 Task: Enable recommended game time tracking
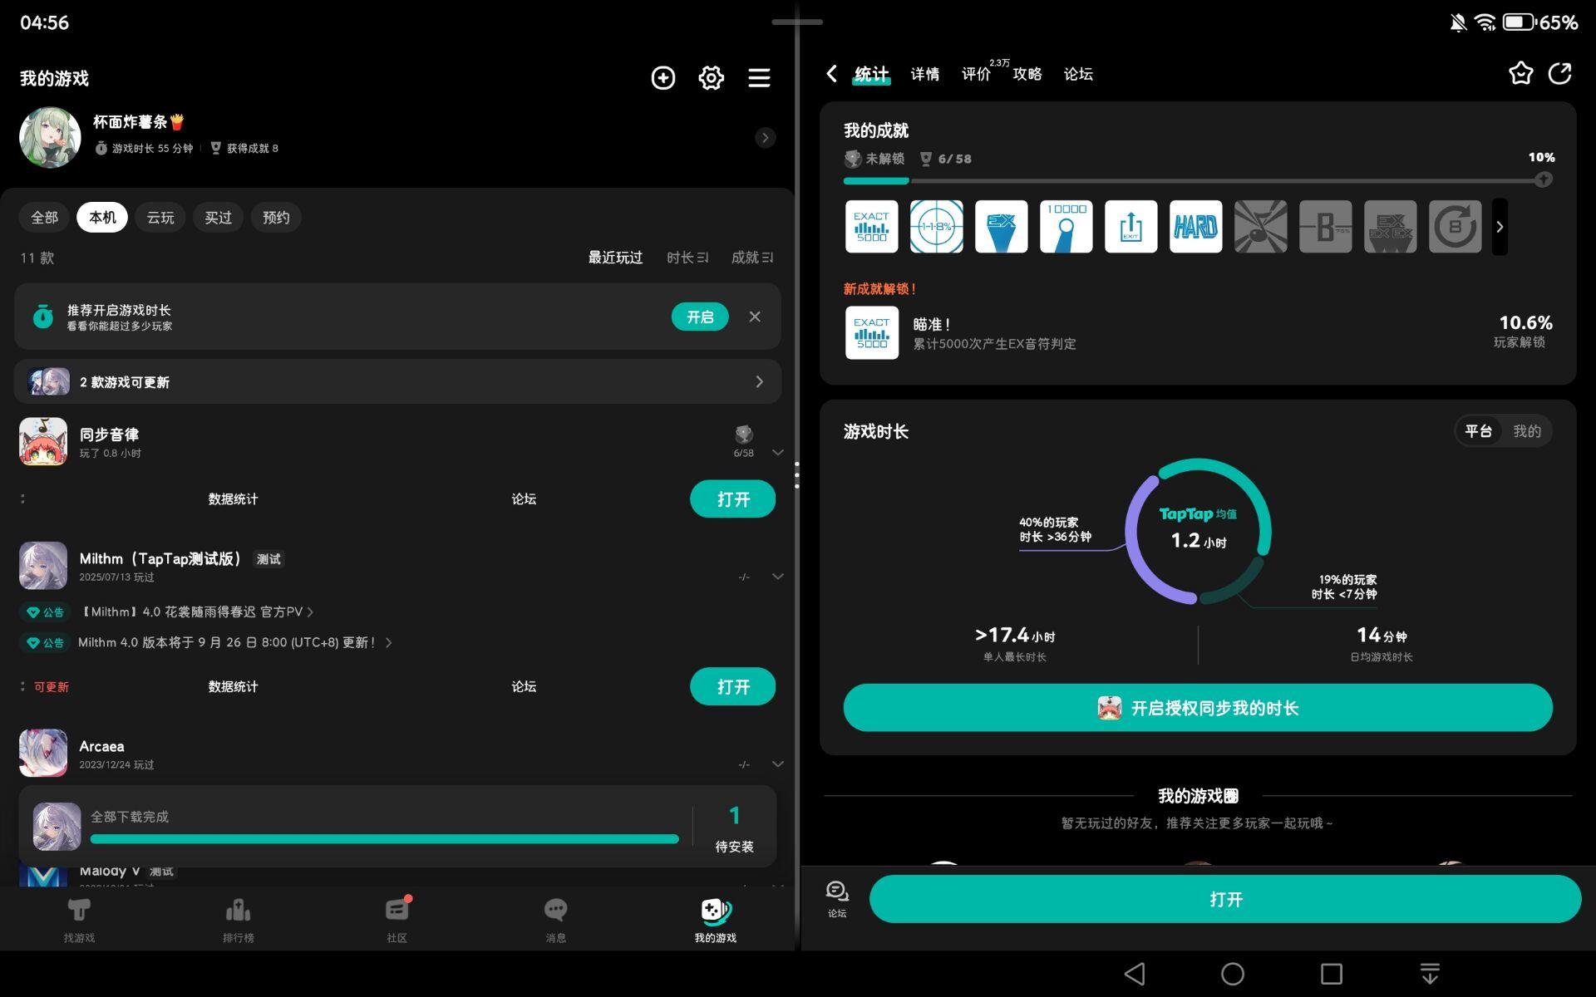699,317
